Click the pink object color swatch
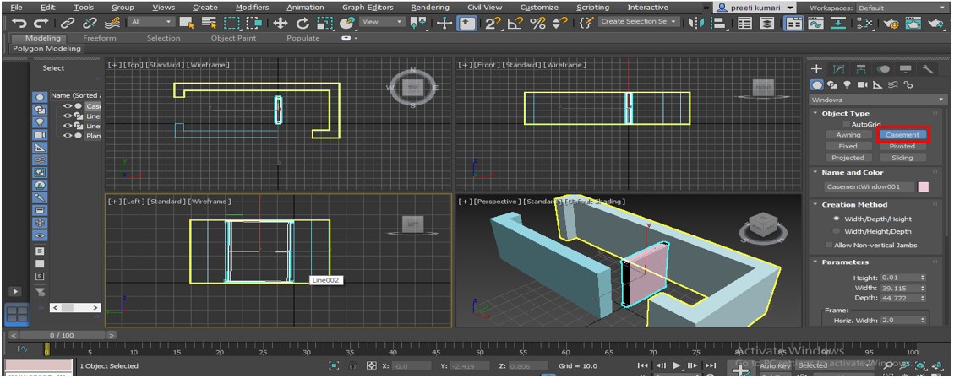The image size is (954, 378). [923, 186]
